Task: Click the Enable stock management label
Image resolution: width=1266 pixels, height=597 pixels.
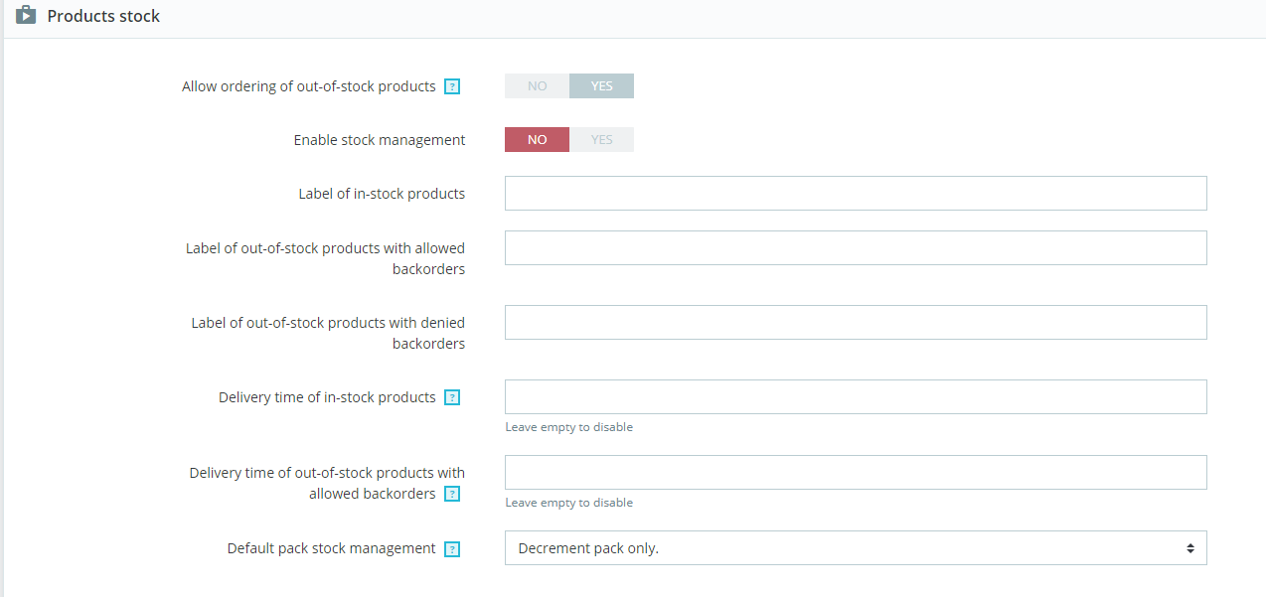Action: click(379, 140)
